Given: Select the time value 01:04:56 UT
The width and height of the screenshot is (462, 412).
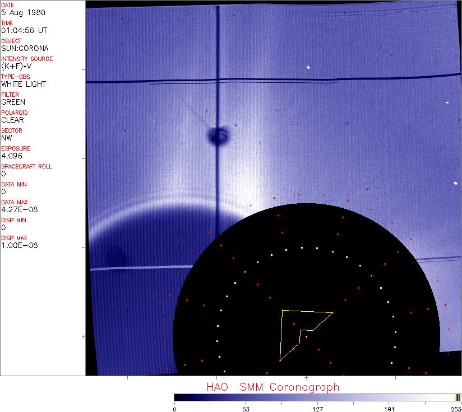Looking at the screenshot, I should (x=24, y=30).
